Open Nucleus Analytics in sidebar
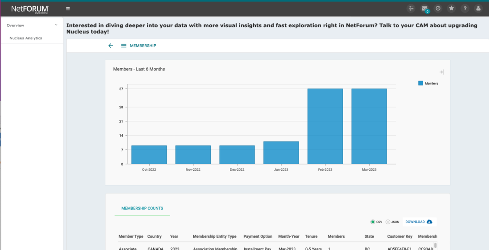This screenshot has height=250, width=489. (x=26, y=38)
